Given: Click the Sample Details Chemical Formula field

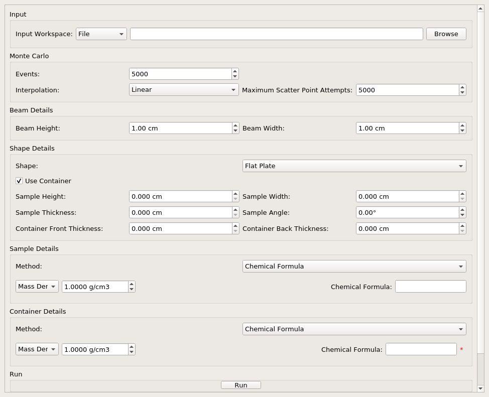Looking at the screenshot, I should pos(431,287).
